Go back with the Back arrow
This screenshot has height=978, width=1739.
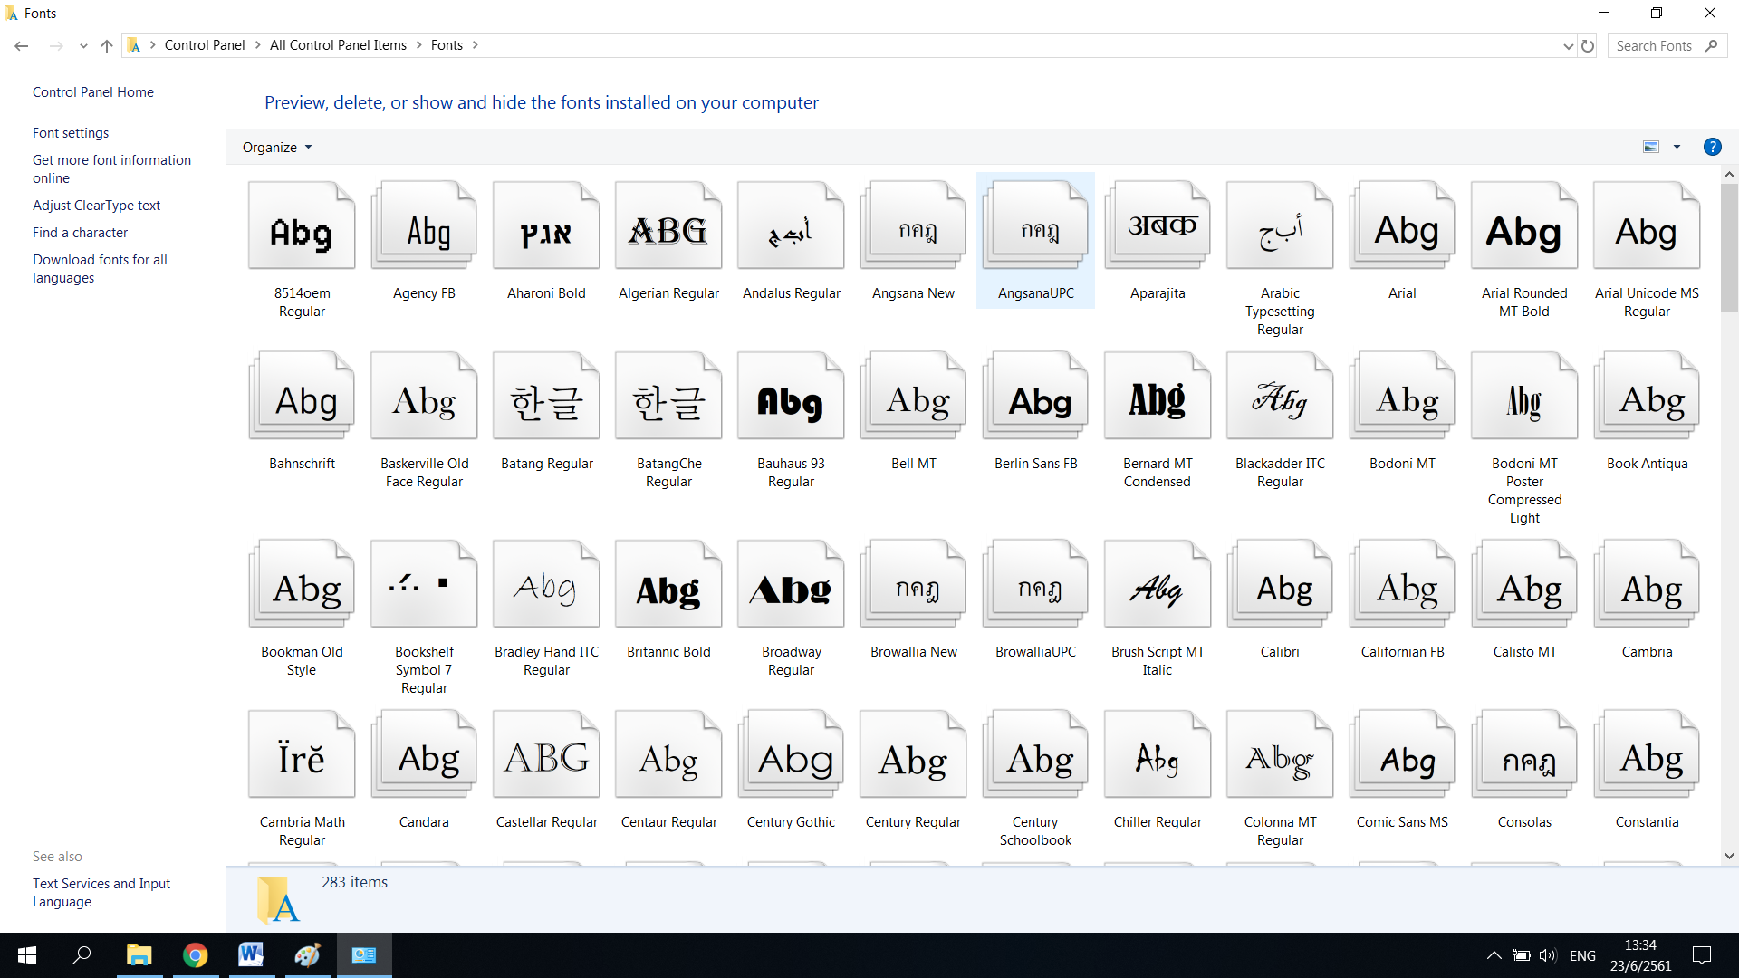point(22,45)
